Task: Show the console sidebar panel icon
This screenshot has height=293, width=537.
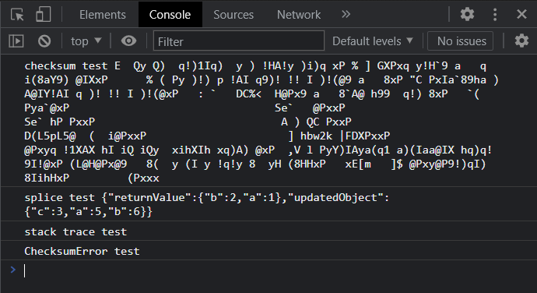Action: click(16, 41)
